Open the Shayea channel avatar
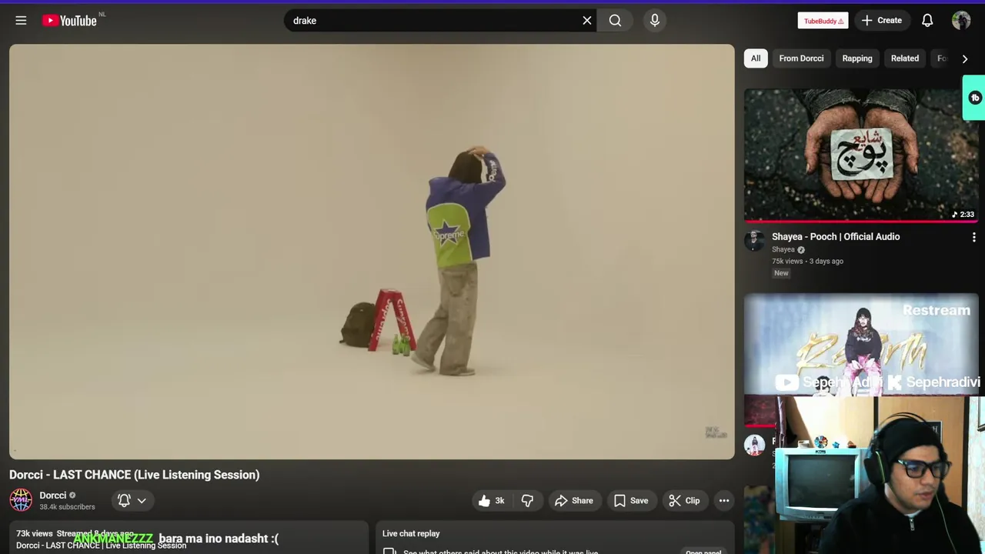The image size is (985, 554). (x=755, y=241)
